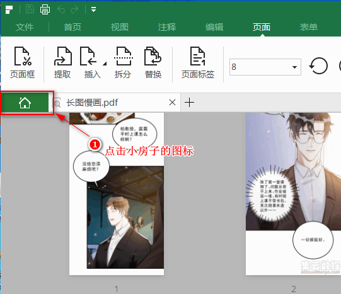The width and height of the screenshot is (341, 294).
Task: Expand the 插入 dropdown arrow
Action: 105,64
